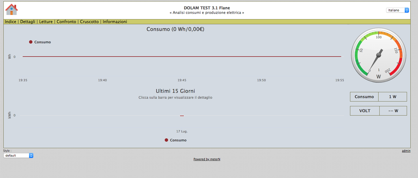Open the Dettagli menu item
The width and height of the screenshot is (418, 178).
coord(28,22)
